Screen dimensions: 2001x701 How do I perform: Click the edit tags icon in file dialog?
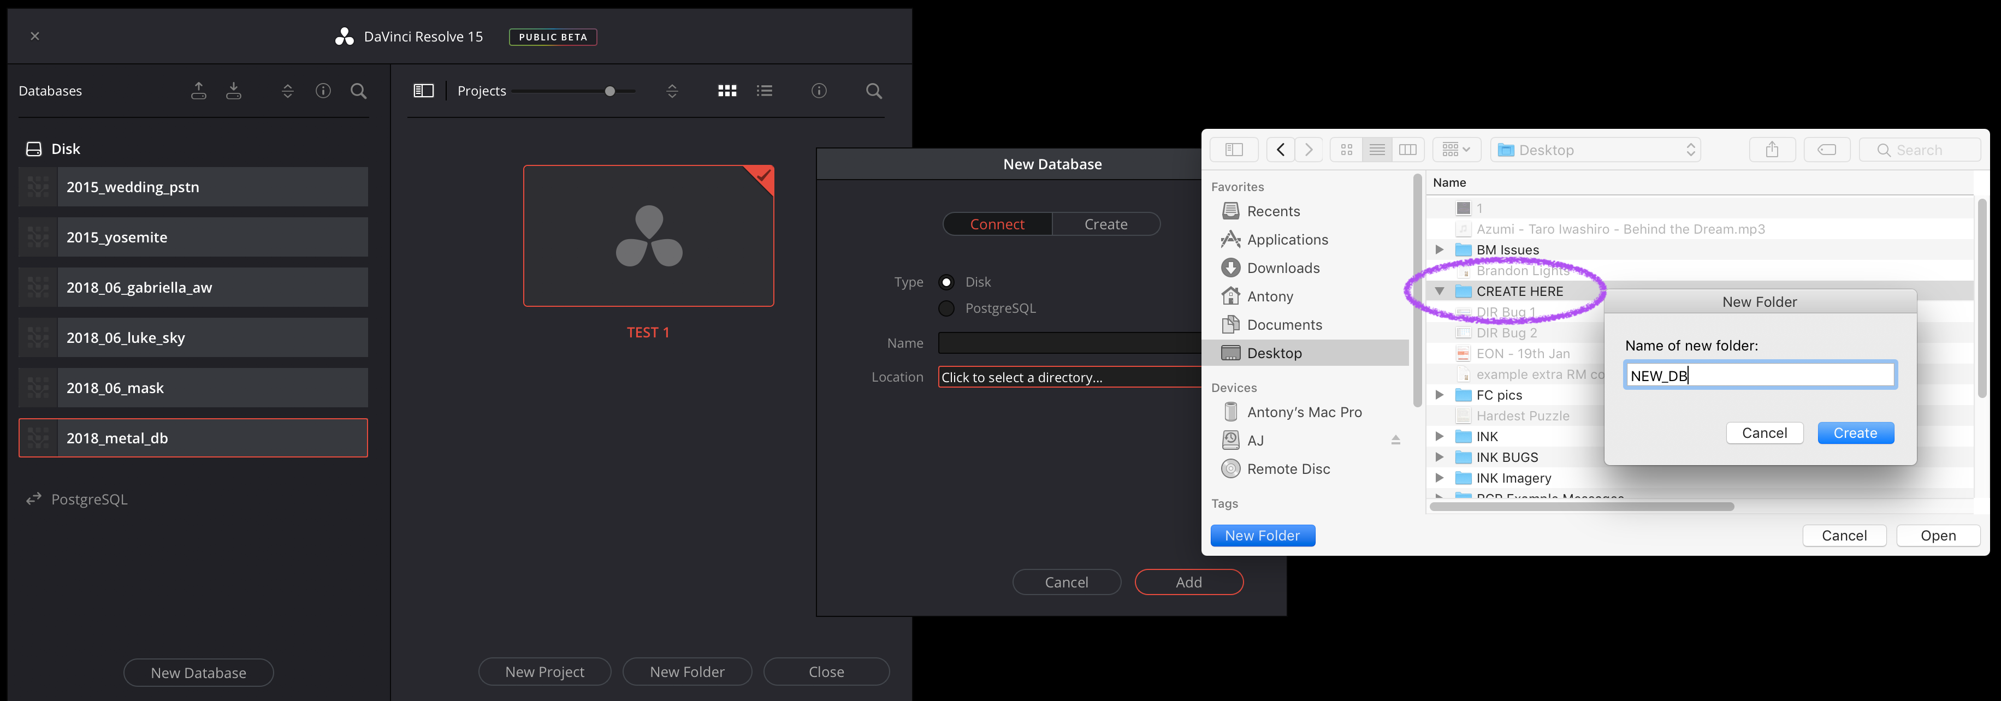tap(1827, 150)
